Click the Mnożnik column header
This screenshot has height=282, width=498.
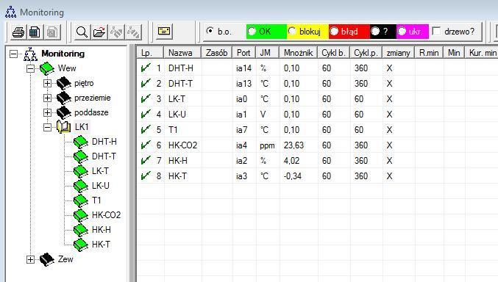299,53
